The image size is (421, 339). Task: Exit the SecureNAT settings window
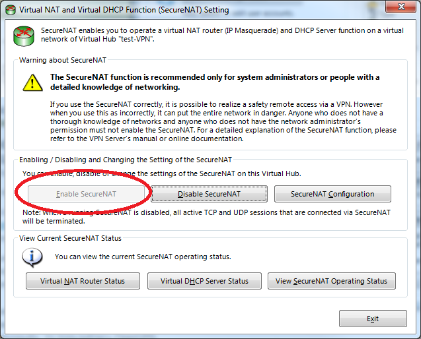(373, 319)
